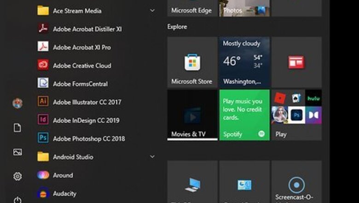The height and width of the screenshot is (203, 359).
Task: Click the Dolby icon in Play tile
Action: [313, 115]
